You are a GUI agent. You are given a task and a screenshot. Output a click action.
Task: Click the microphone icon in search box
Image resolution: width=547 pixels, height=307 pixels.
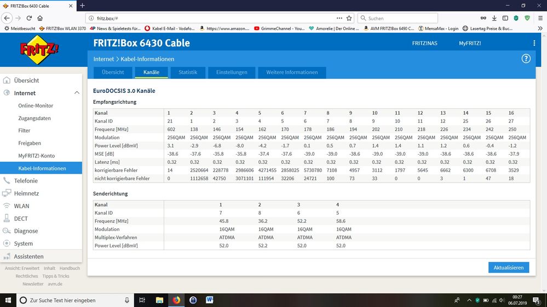tap(127, 300)
